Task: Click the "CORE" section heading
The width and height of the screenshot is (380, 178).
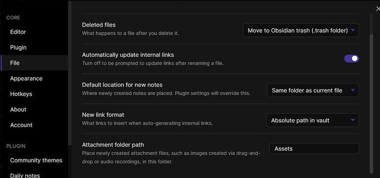Action: coord(13,18)
